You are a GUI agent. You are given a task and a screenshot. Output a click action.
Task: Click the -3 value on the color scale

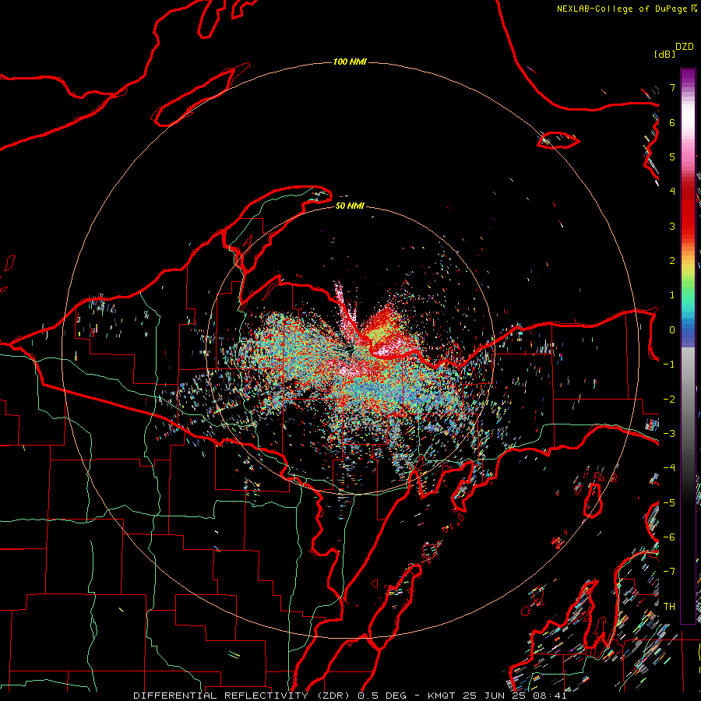(669, 434)
